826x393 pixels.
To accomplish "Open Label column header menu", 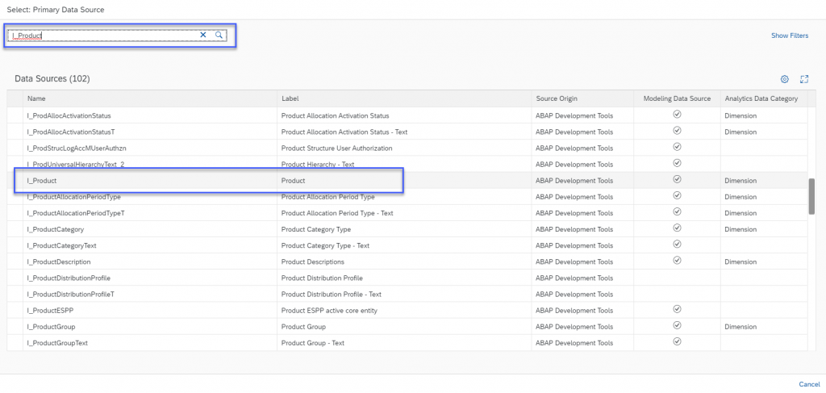I will tap(405, 98).
